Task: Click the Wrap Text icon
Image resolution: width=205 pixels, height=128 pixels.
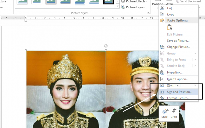Action: point(162,85)
